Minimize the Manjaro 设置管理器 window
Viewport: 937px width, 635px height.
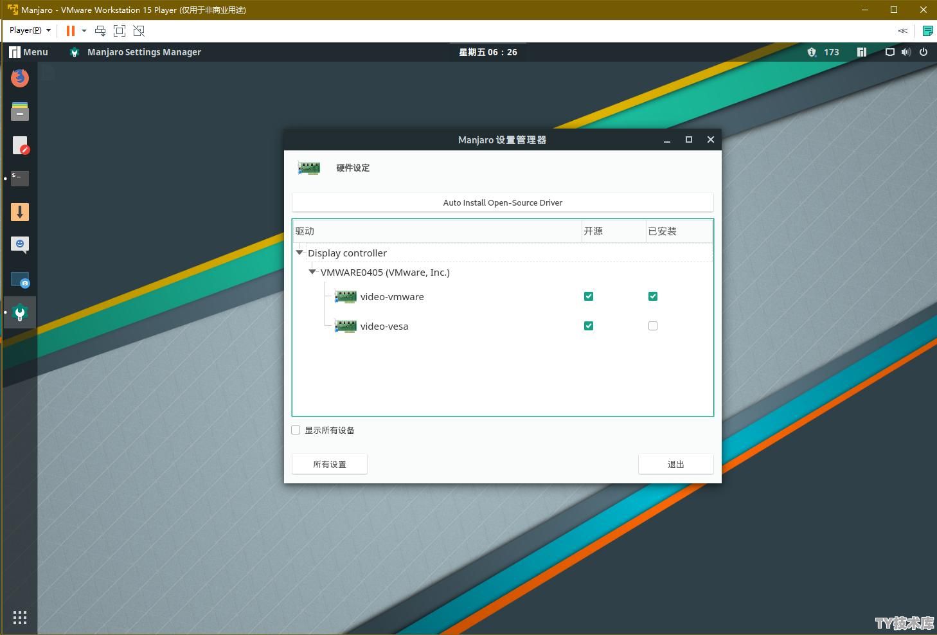point(667,139)
